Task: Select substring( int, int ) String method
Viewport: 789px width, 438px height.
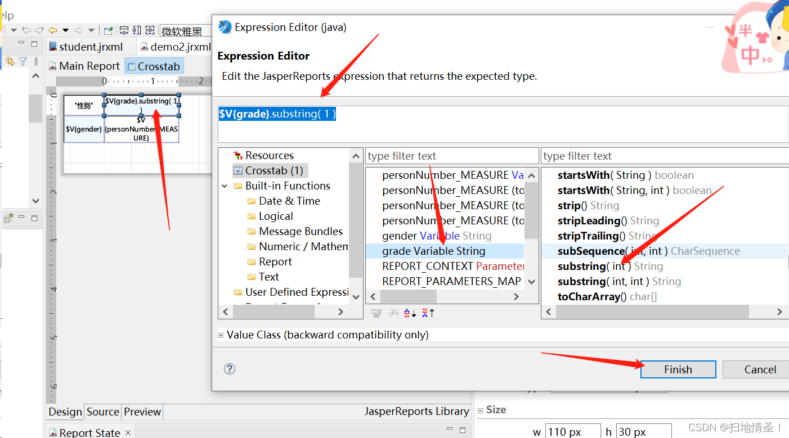Action: pyautogui.click(x=619, y=281)
